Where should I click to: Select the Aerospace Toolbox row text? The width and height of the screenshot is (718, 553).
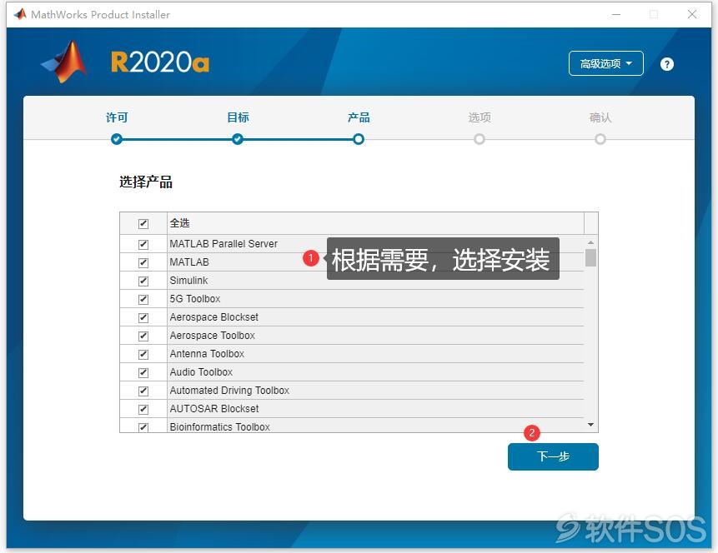pos(212,336)
